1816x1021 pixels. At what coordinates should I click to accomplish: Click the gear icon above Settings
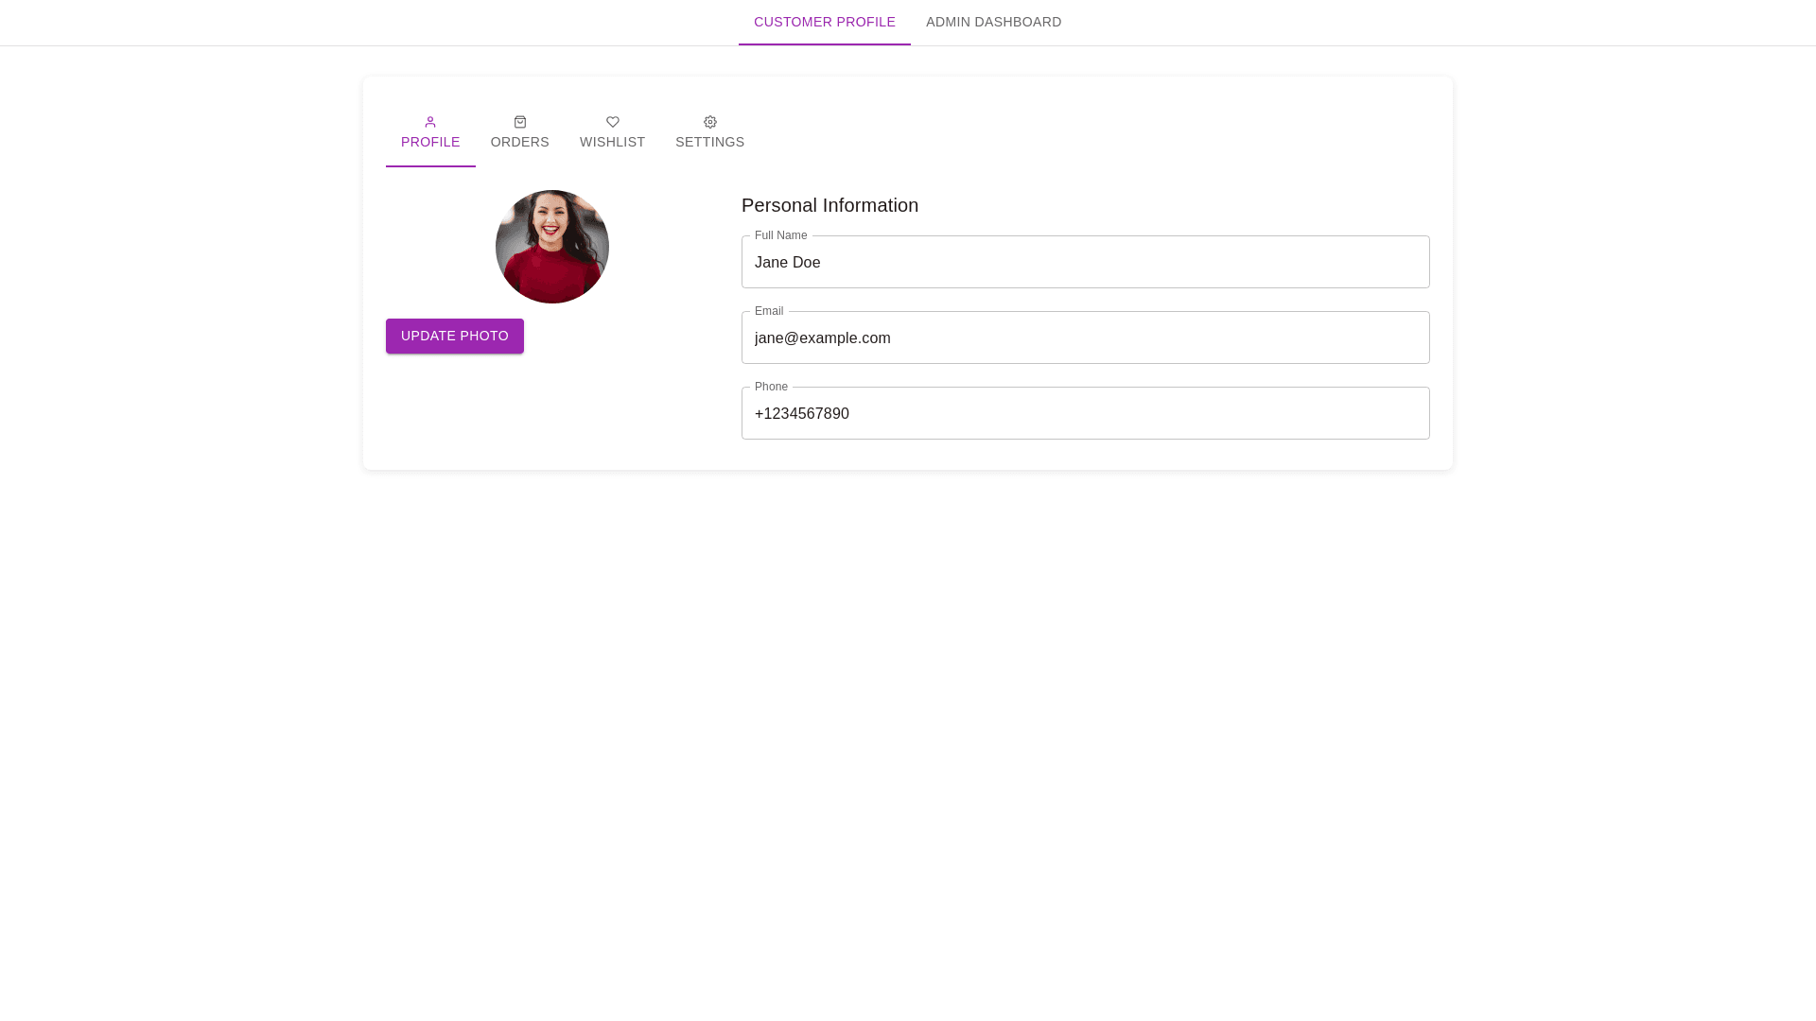(710, 122)
